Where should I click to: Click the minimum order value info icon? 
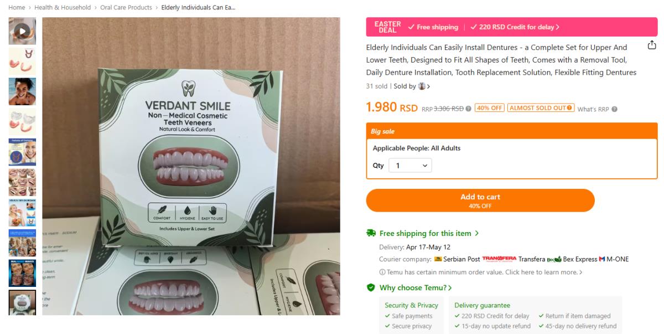point(382,272)
